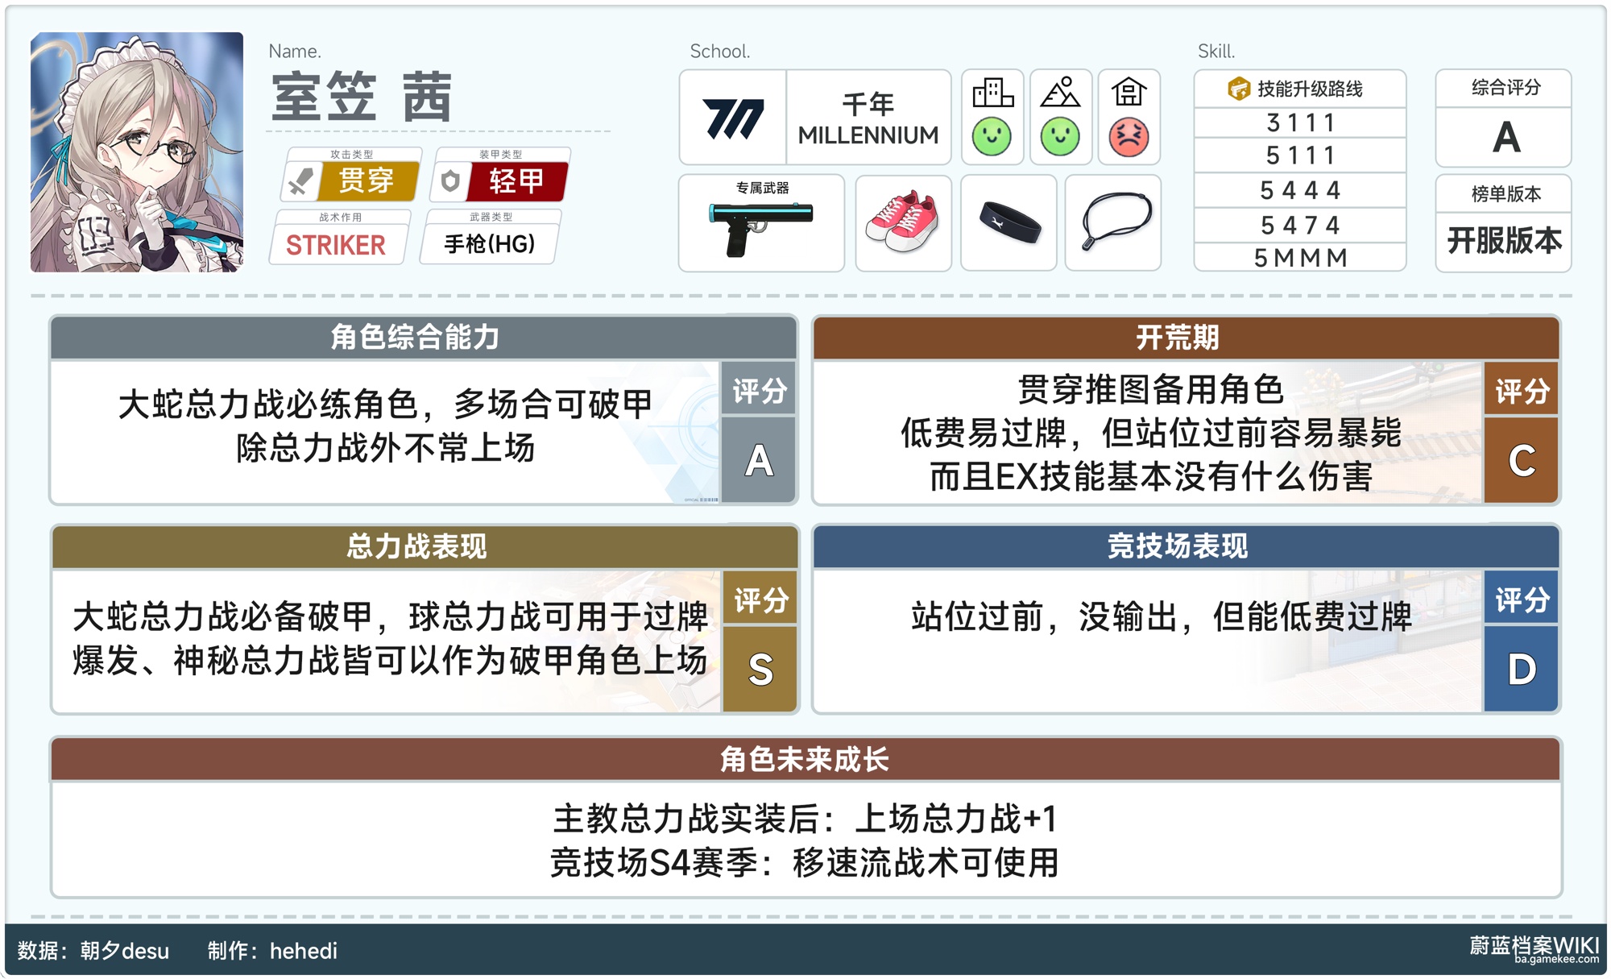The image size is (1611, 979).
Task: Click the Millennium school logo icon
Action: coord(732,119)
